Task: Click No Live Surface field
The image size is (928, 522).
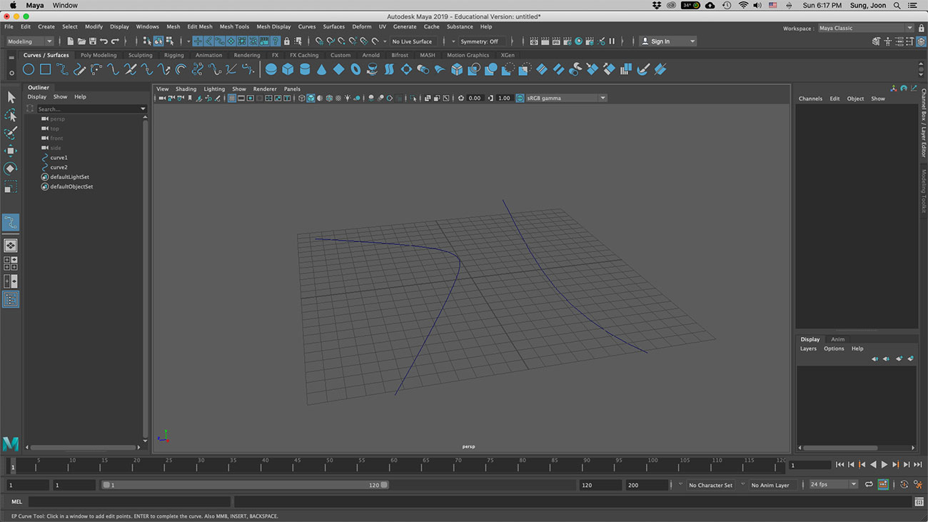Action: [x=413, y=41]
